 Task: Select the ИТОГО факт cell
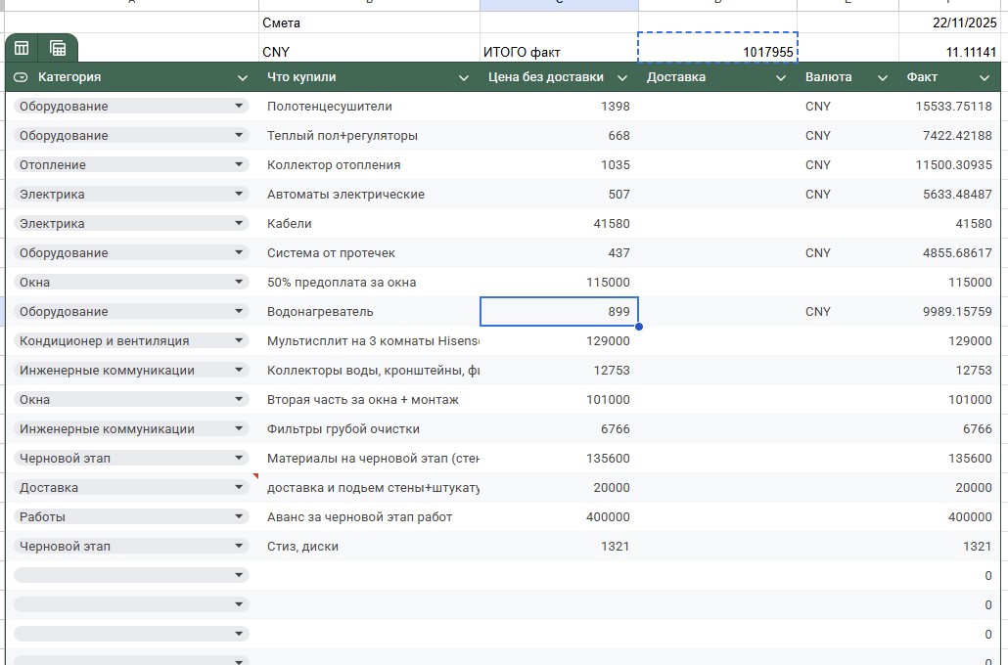tap(558, 52)
